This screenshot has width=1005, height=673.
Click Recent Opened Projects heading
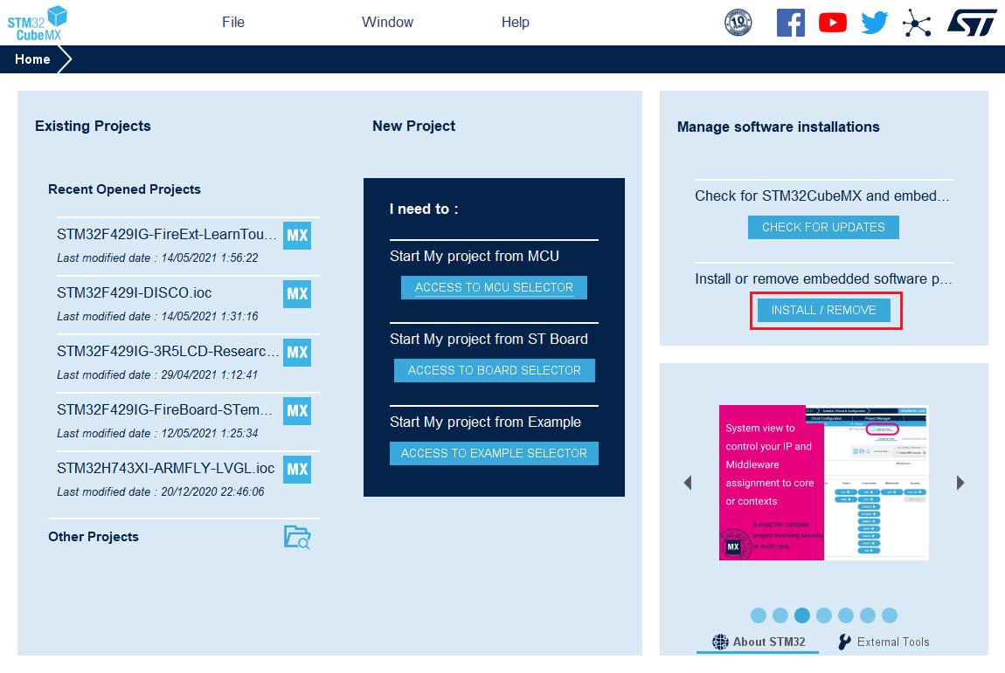(124, 189)
